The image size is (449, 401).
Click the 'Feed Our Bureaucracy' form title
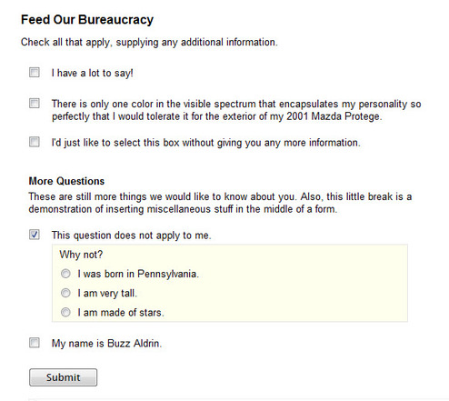pos(87,20)
